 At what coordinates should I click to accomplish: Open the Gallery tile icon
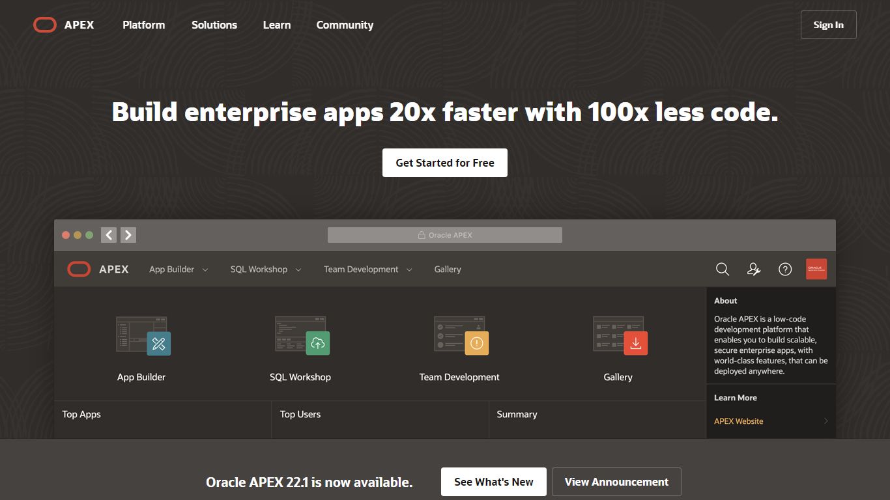pyautogui.click(x=620, y=335)
